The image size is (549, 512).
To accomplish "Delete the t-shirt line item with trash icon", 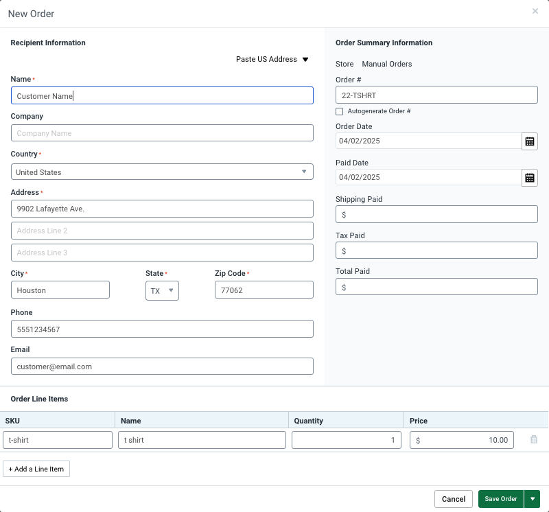I will [x=533, y=439].
